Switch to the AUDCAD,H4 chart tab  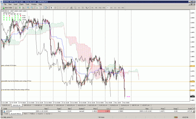point(92,106)
